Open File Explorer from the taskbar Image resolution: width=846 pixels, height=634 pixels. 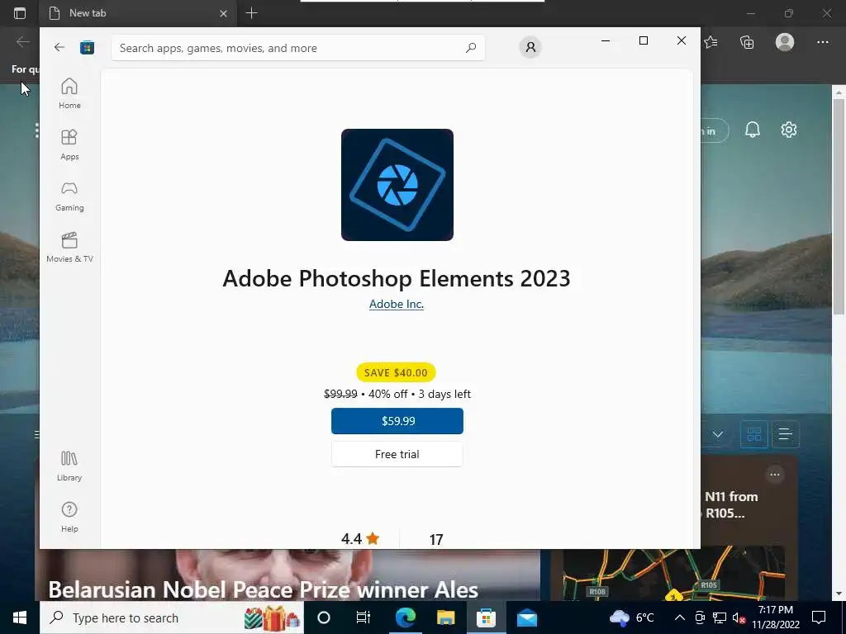(x=445, y=617)
